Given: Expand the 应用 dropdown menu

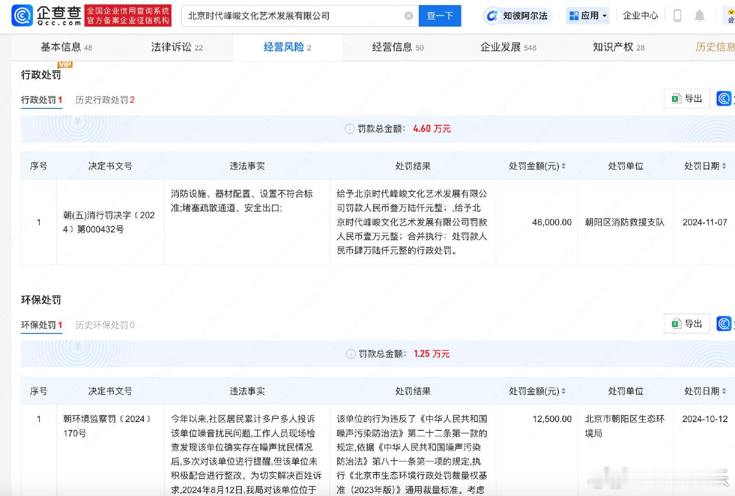Looking at the screenshot, I should (588, 16).
